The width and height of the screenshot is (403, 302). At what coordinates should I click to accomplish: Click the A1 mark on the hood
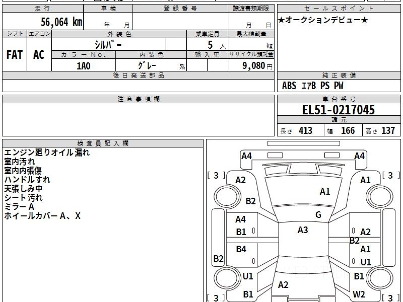pyautogui.click(x=325, y=192)
